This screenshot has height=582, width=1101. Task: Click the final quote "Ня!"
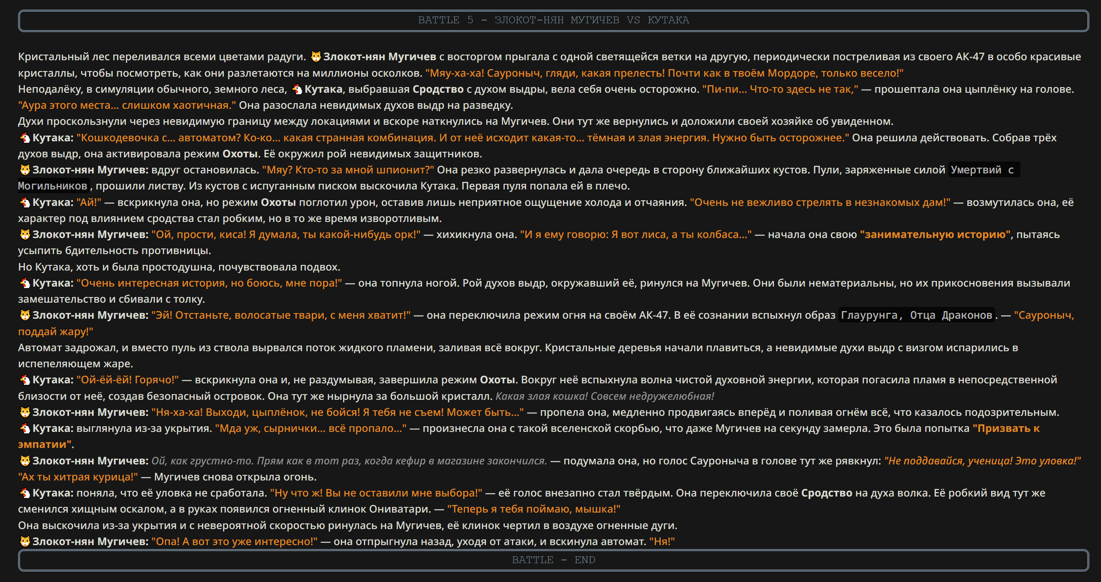tap(662, 541)
